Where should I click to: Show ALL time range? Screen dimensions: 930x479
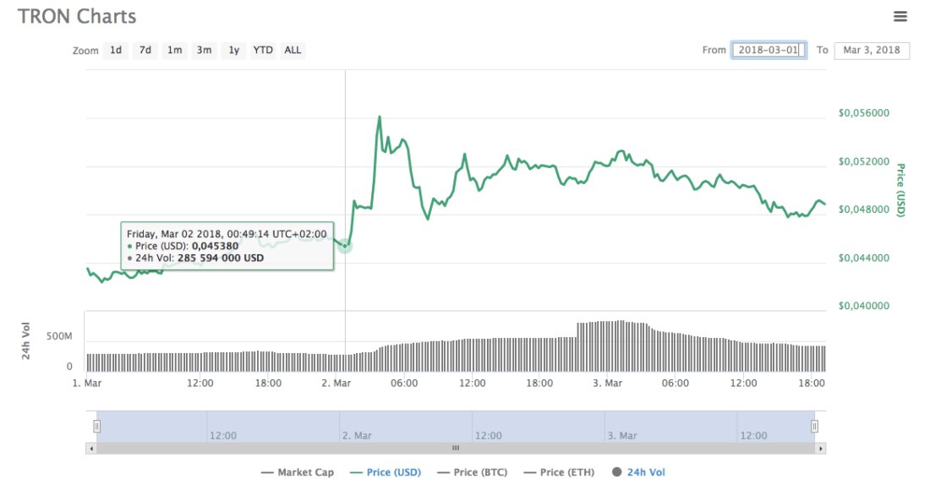tap(293, 51)
